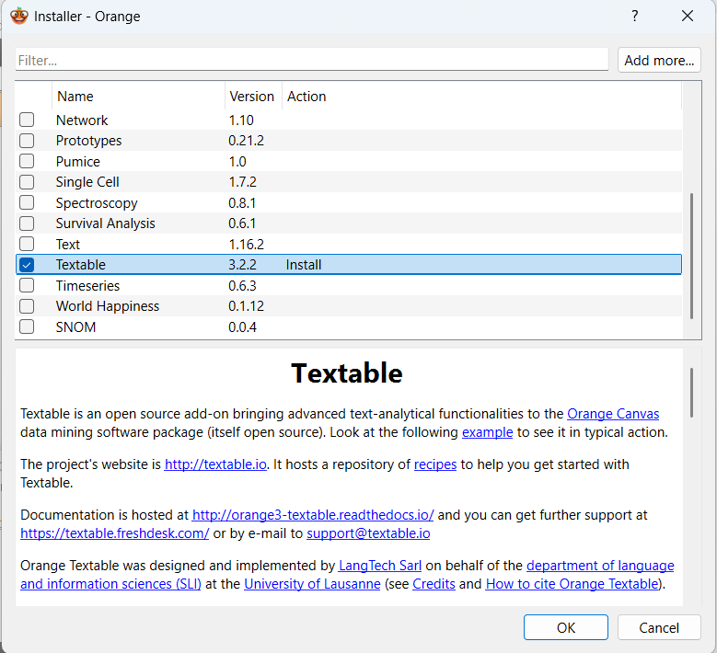Click version 0.8.1 of Spectroscopy

click(x=242, y=203)
